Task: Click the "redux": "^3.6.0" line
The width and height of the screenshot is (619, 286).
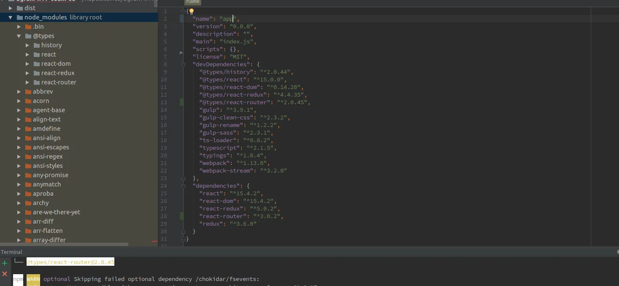Action: pos(228,224)
